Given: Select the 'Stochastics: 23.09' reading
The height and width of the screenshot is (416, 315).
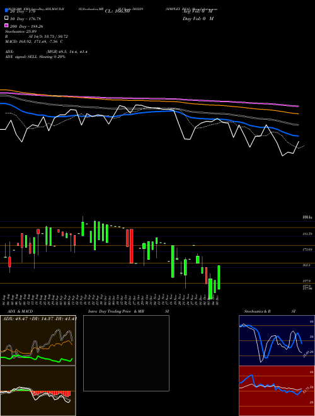Looking at the screenshot, I should (x=21, y=32).
